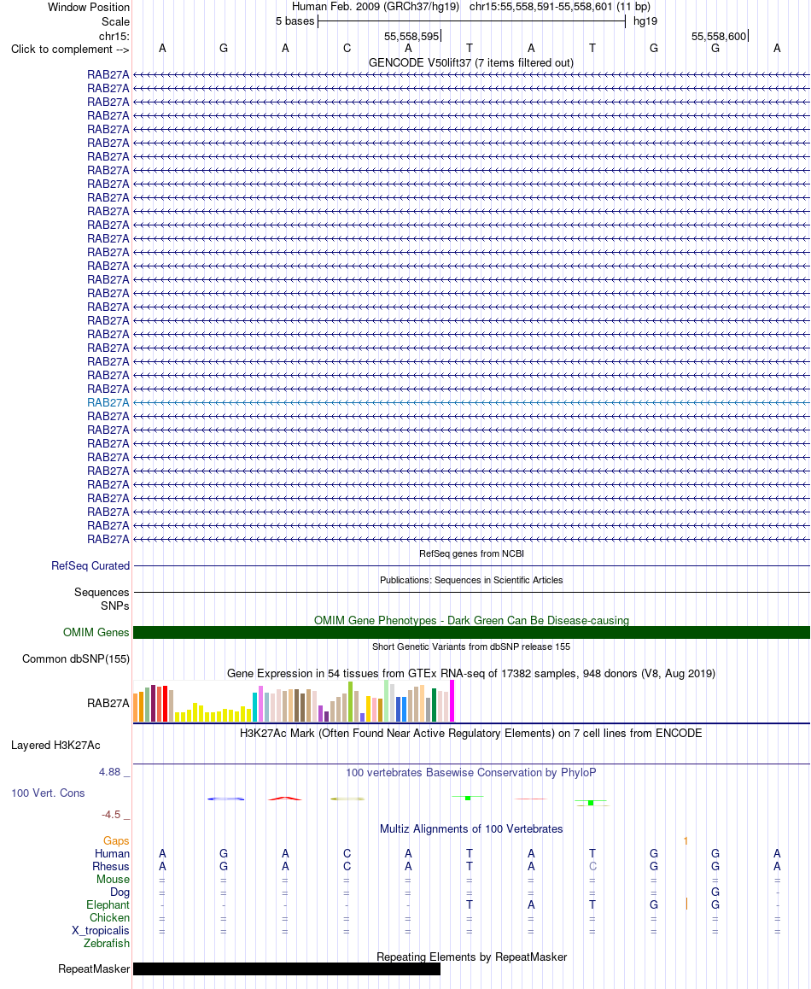Click the magenta bar in GTEx expression chart

(452, 700)
